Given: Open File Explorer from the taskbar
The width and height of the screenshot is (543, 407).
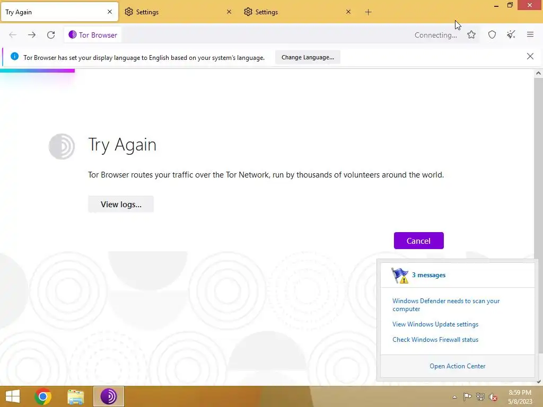Looking at the screenshot, I should (75, 396).
